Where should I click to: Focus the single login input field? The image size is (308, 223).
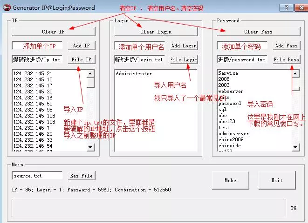(140, 46)
